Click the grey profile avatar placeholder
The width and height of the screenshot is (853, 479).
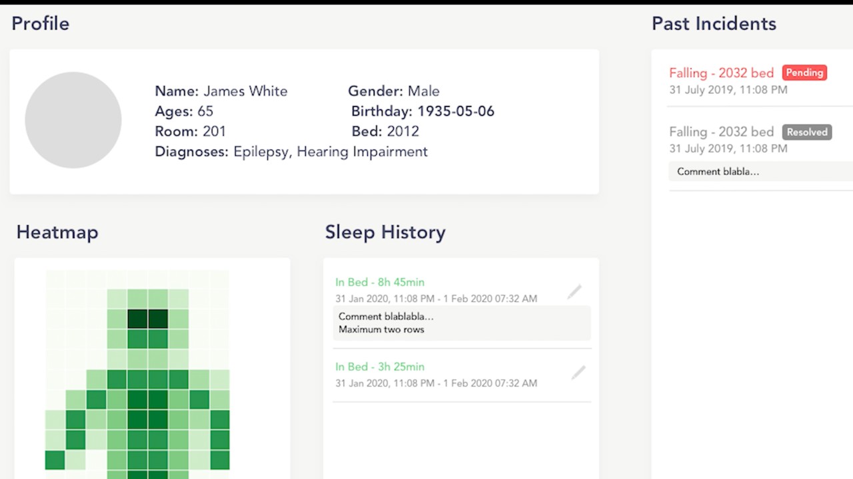click(x=73, y=120)
